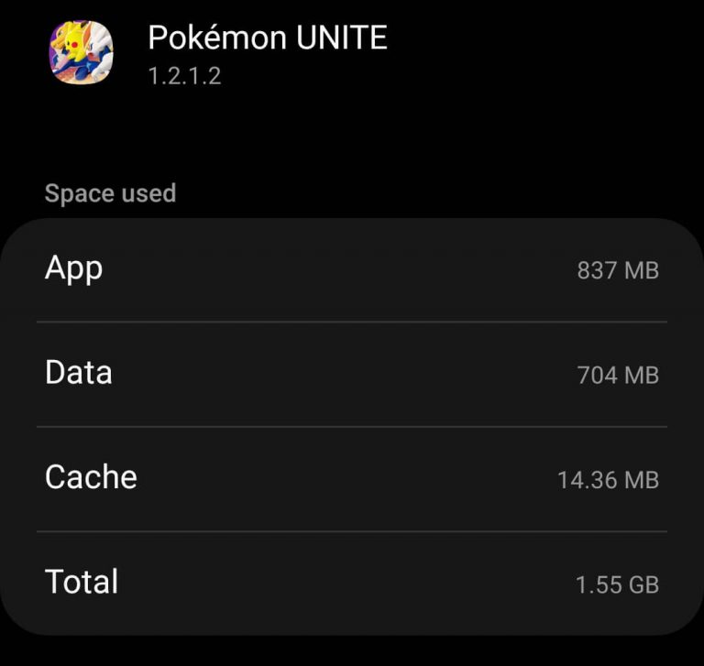Viewport: 704px width, 666px height.
Task: Tap the "App" row label
Action: 73,268
